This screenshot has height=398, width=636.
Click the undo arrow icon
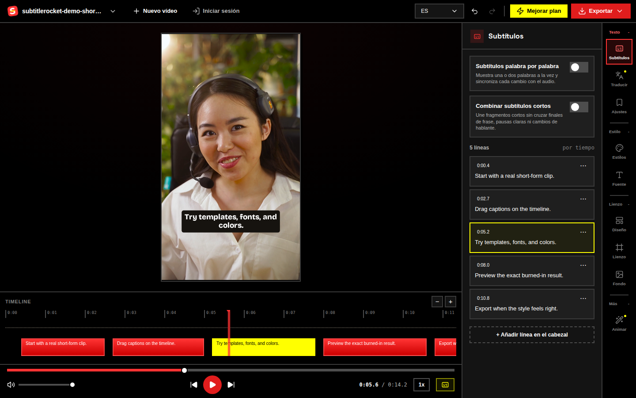(474, 11)
